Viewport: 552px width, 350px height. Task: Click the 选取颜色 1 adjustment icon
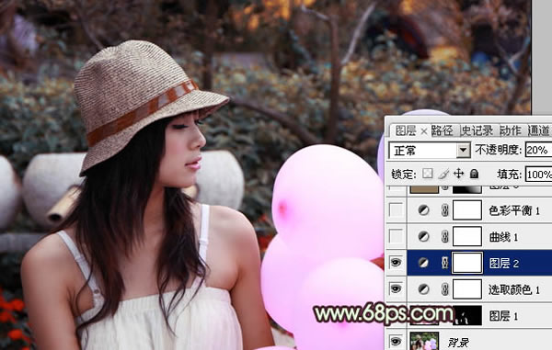pyautogui.click(x=423, y=289)
